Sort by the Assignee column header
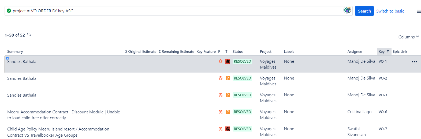This screenshot has width=421, height=139. [355, 51]
